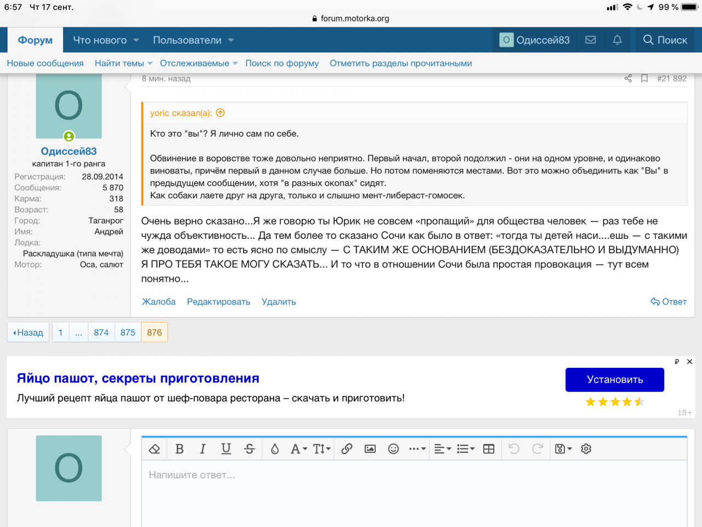Open the private messages envelope
The height and width of the screenshot is (527, 702).
[x=591, y=40]
